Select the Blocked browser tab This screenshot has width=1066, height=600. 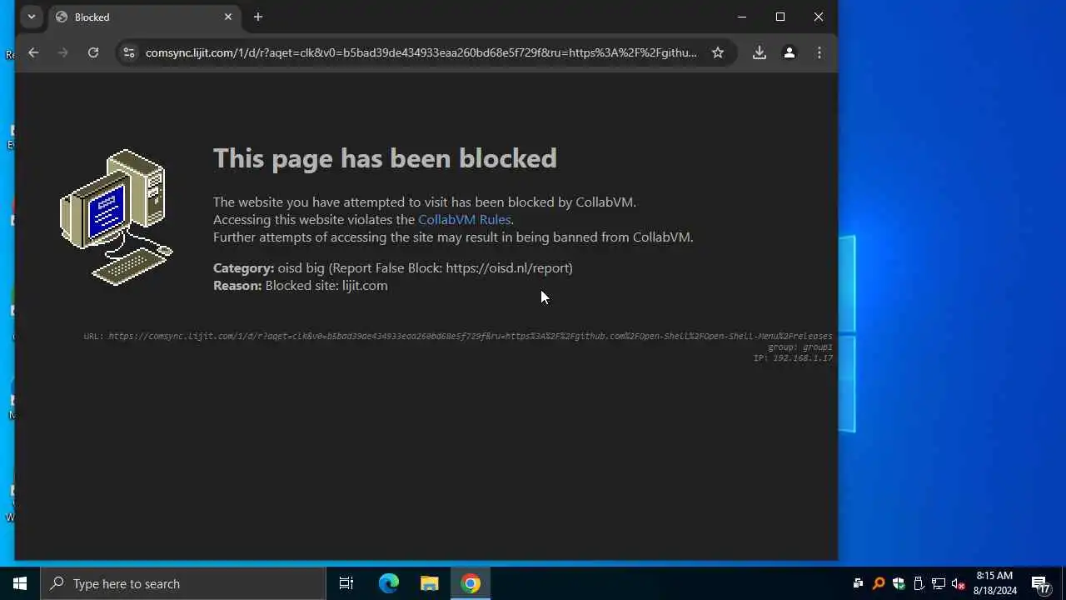click(x=144, y=17)
